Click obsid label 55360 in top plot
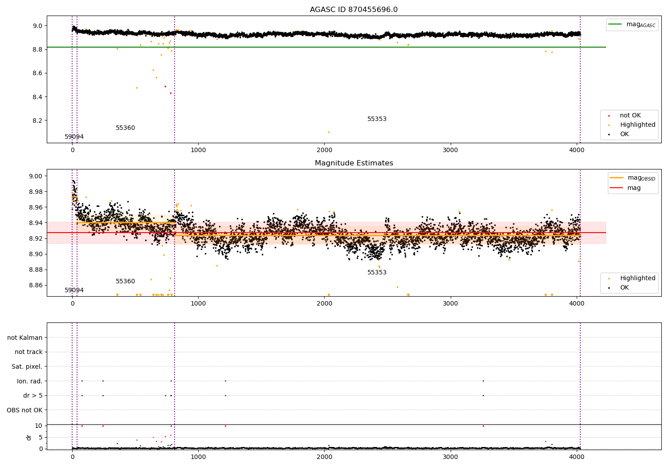Image resolution: width=668 pixels, height=467 pixels. pos(125,128)
